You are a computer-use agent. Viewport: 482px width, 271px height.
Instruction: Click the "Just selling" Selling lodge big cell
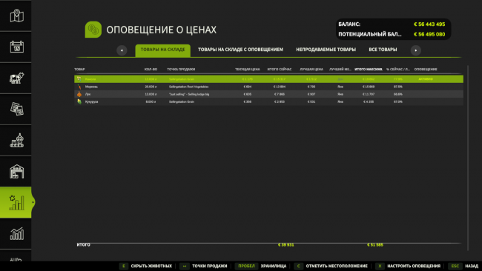189,94
